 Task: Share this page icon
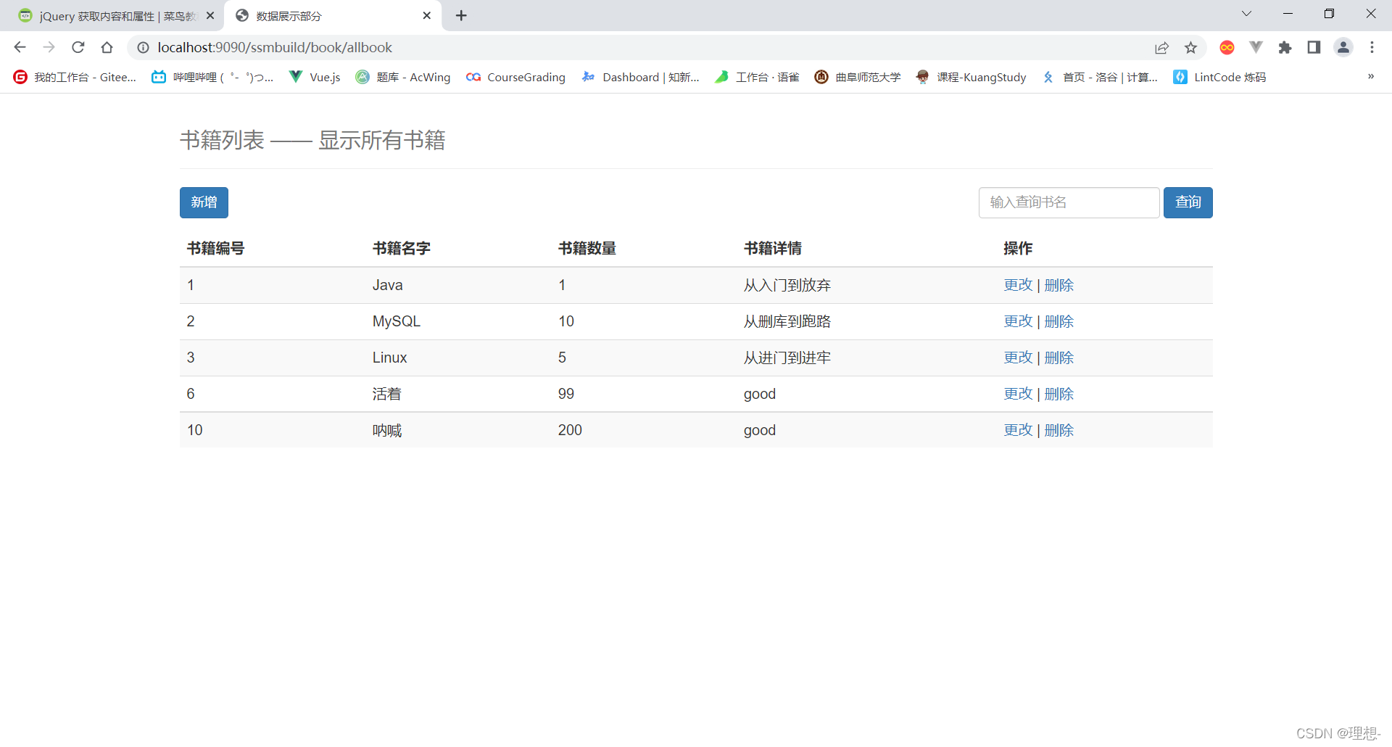[1161, 47]
